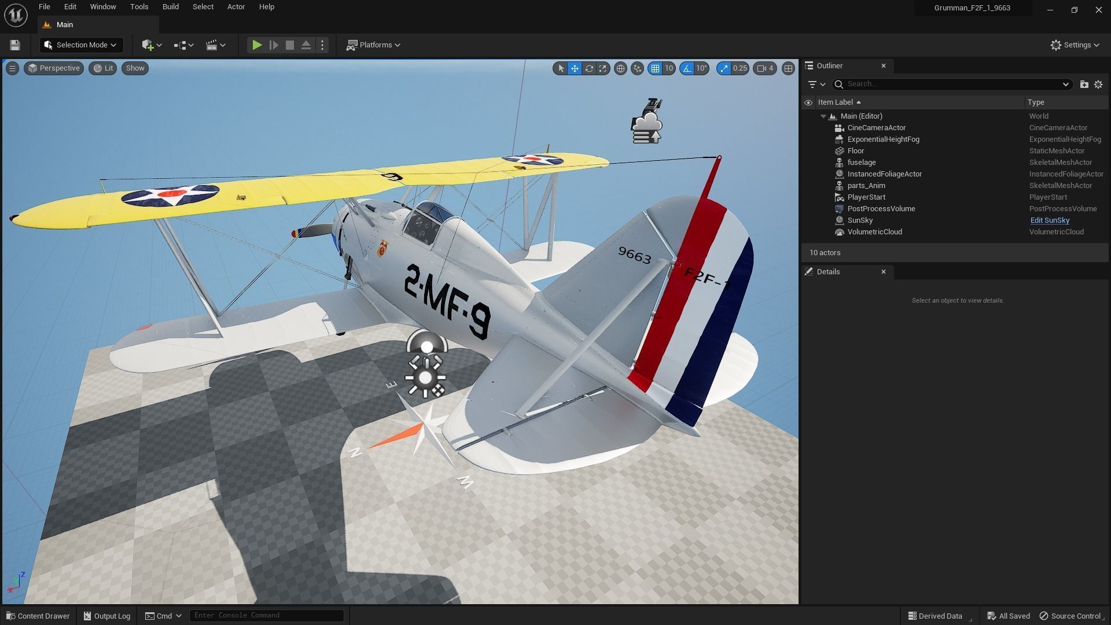Activate the Rotate tool in viewport
The width and height of the screenshot is (1111, 625).
pyautogui.click(x=589, y=68)
